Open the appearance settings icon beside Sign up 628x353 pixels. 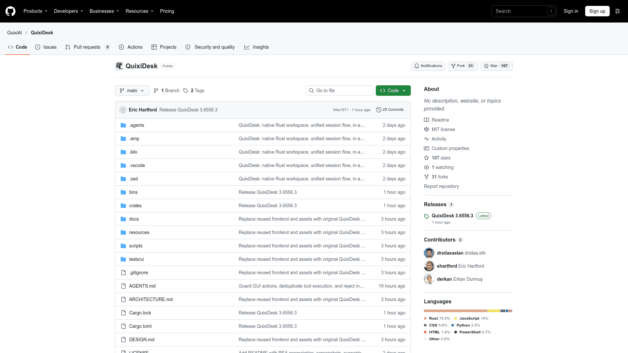pos(618,11)
